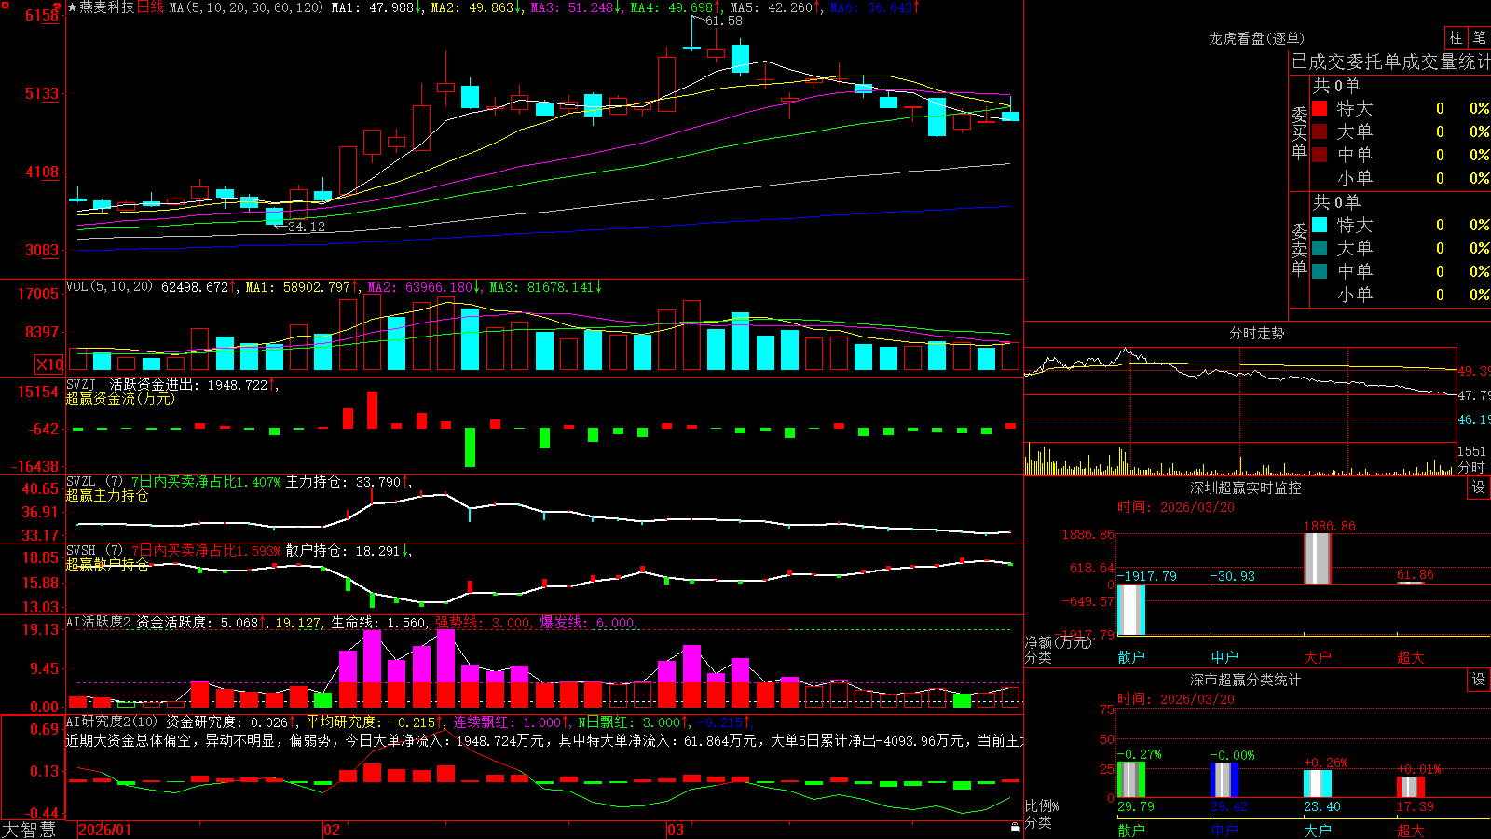1491x839 pixels.
Task: Click the 深圳超赢实时监控 panel title
Action: [1246, 488]
